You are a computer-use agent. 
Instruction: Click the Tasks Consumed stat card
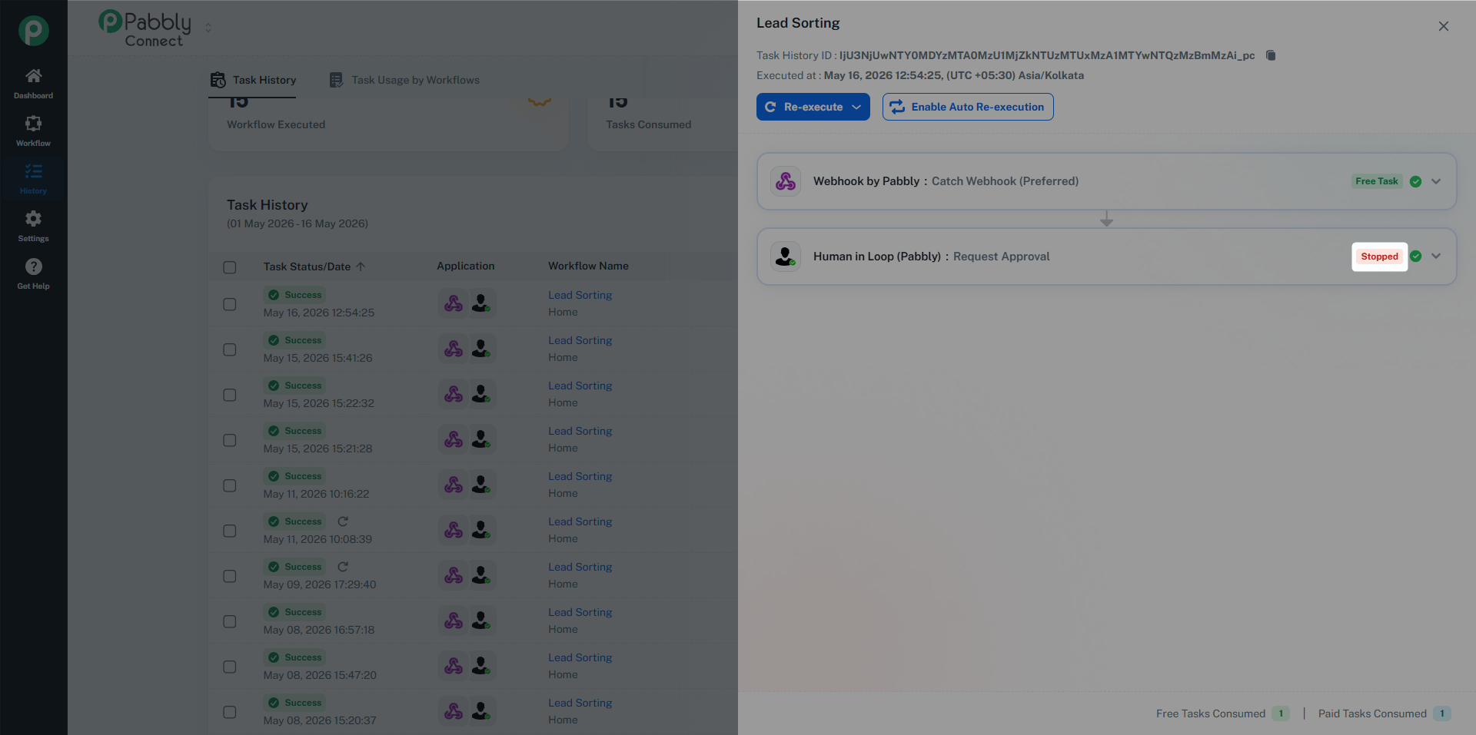tap(663, 123)
